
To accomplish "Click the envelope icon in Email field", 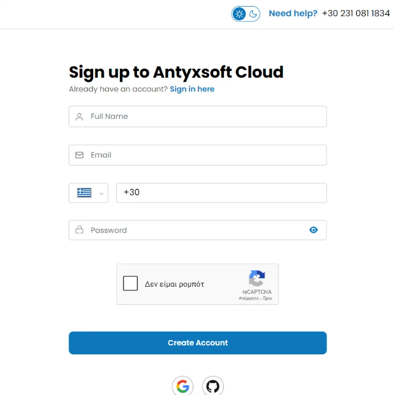I will 79,155.
